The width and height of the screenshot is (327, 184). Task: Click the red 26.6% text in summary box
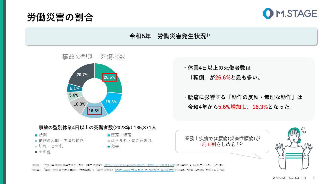click(x=223, y=78)
